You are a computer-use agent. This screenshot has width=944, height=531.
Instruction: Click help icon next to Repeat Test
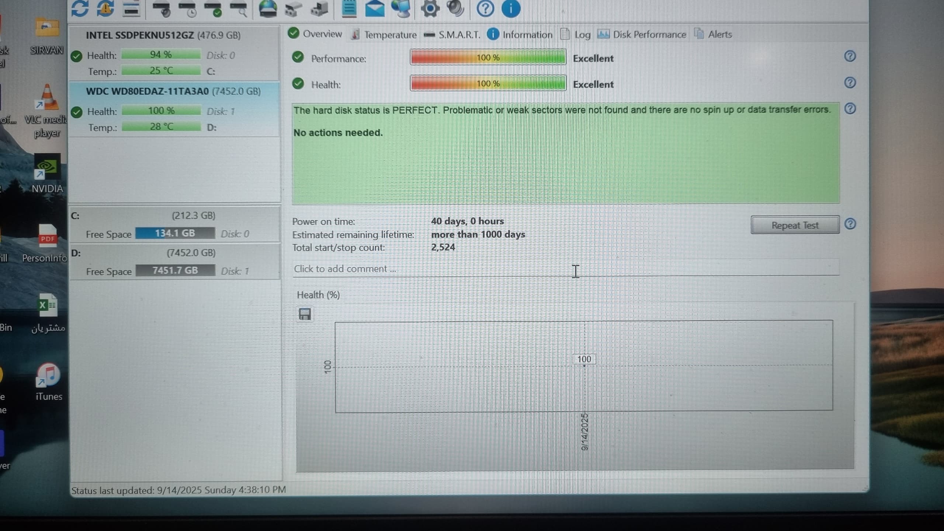pos(850,224)
